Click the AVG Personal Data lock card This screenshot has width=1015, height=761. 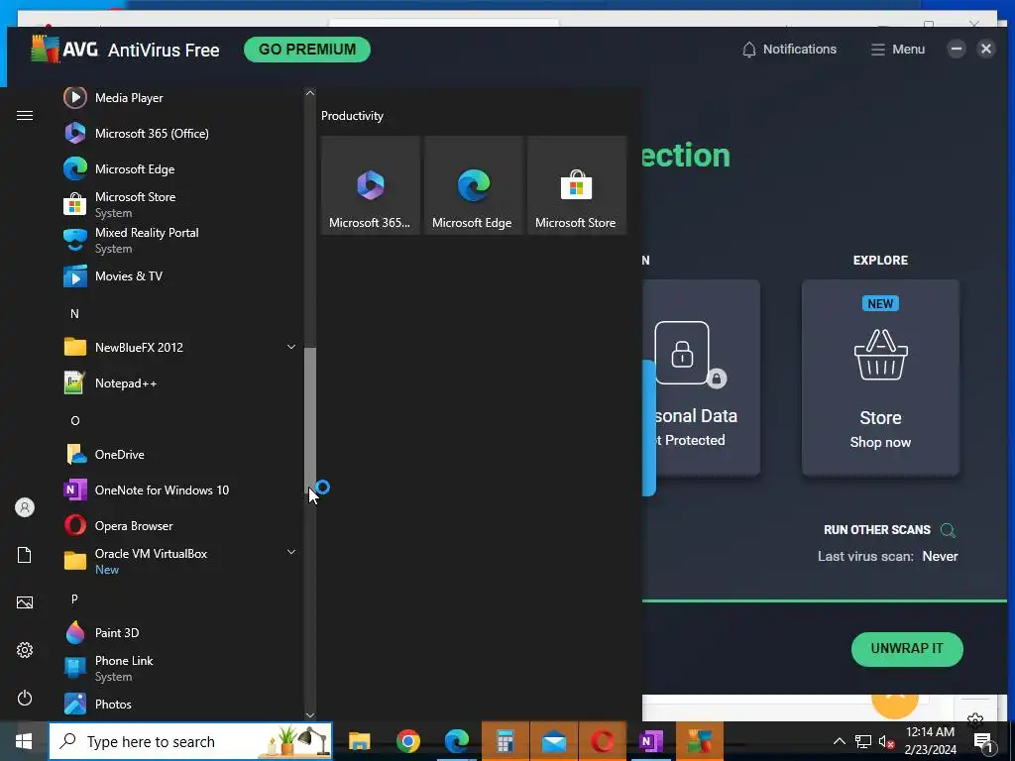pyautogui.click(x=701, y=378)
